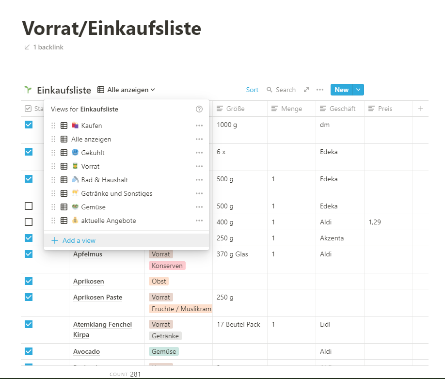Viewport: 445px width, 379px height.
Task: Open the 1 backlink link
Action: pos(44,47)
